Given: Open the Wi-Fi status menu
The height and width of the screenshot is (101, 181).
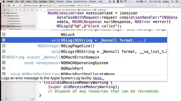Looking at the screenshot, I should coord(126,1).
